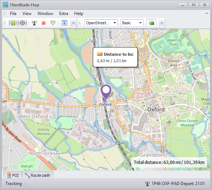Click the Grandpont map label

(x=153, y=155)
